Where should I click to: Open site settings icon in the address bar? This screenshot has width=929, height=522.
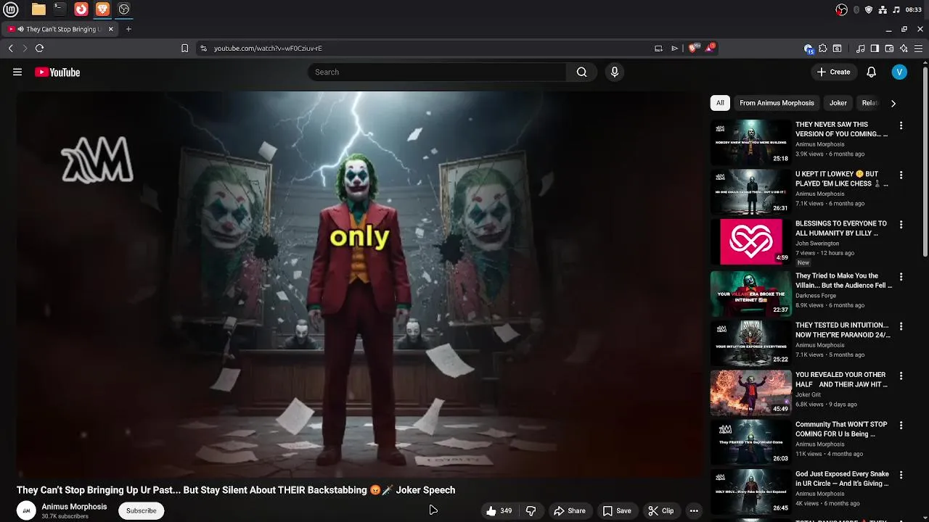pyautogui.click(x=203, y=48)
